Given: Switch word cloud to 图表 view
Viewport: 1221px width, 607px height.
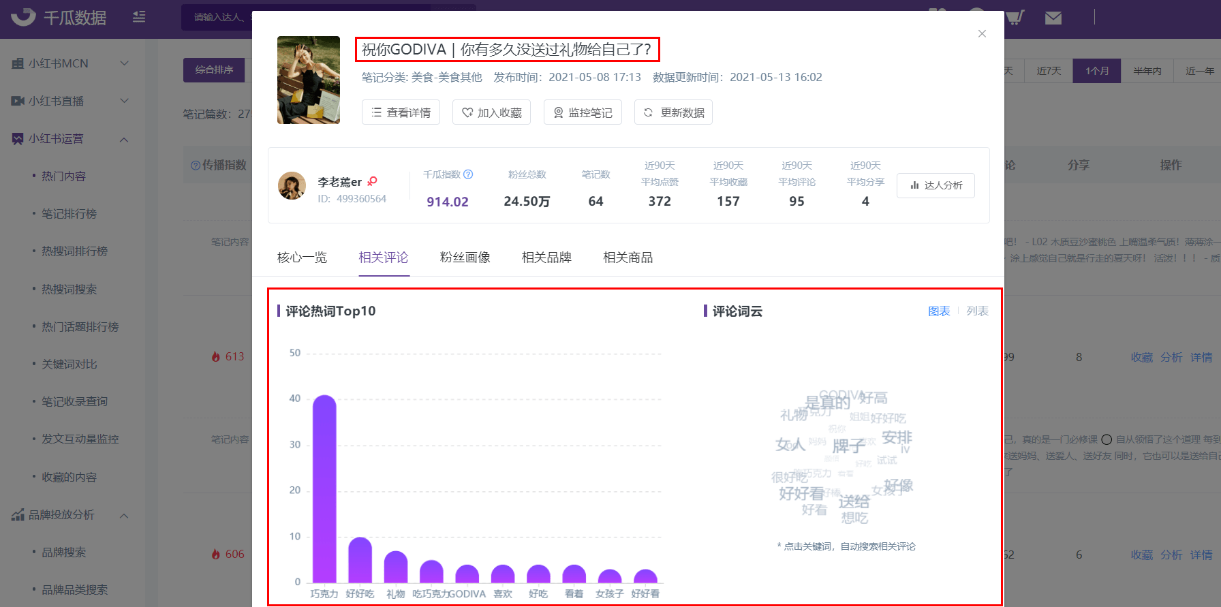Looking at the screenshot, I should tap(939, 311).
